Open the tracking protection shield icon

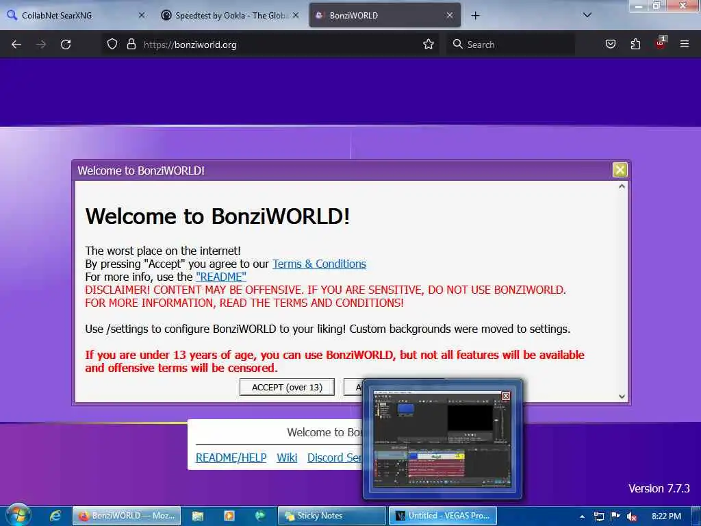pos(112,44)
